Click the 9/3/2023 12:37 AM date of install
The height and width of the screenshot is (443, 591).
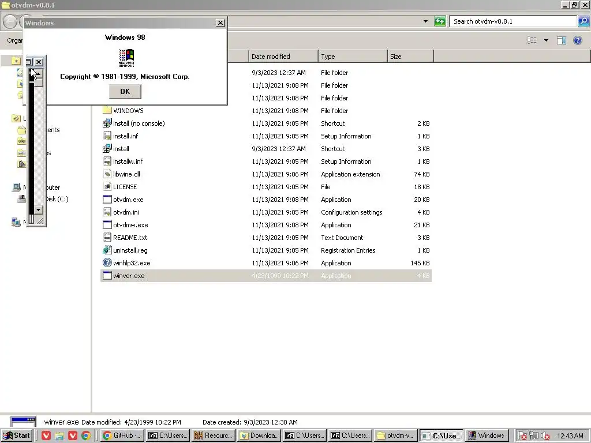pyautogui.click(x=279, y=149)
